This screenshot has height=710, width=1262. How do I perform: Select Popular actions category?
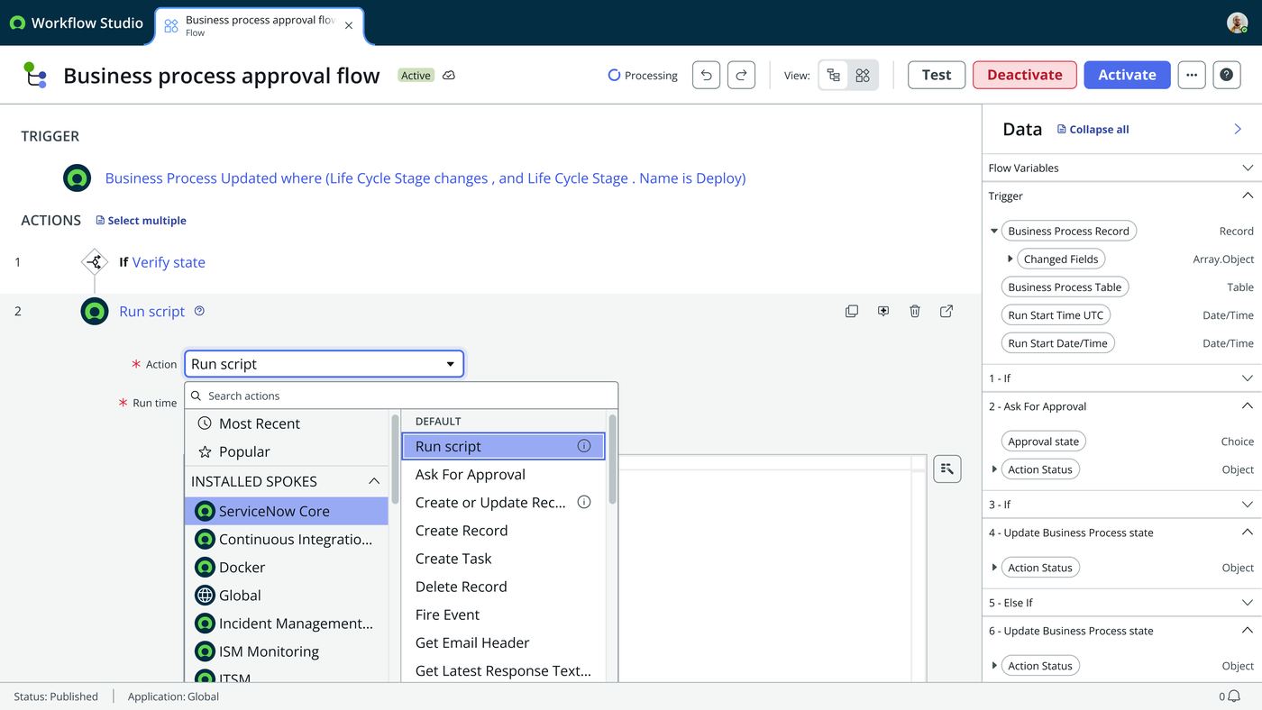tap(287, 451)
